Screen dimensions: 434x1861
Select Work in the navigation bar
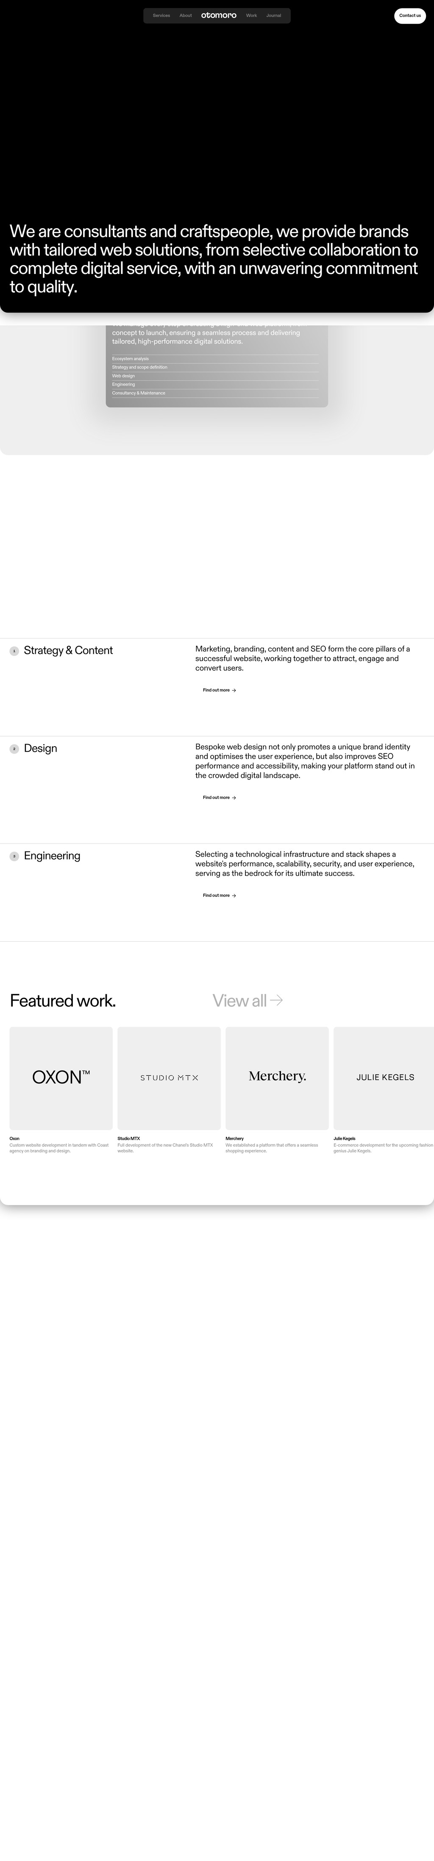point(251,15)
